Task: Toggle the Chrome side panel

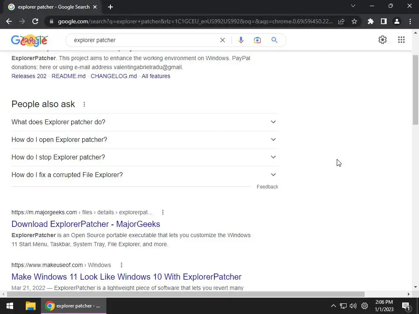Action: coord(384,21)
